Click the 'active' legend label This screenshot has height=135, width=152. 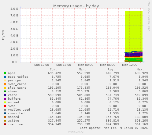pos(13,121)
